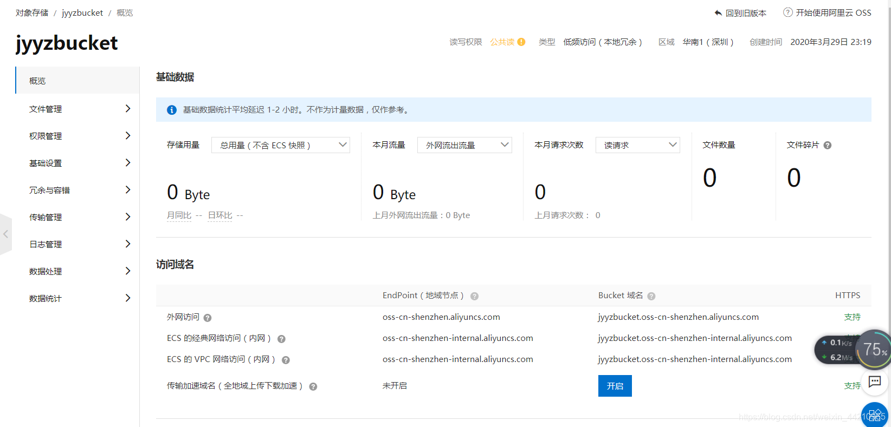Select 概览 in the sidebar menu
This screenshot has width=891, height=427.
pyautogui.click(x=78, y=81)
